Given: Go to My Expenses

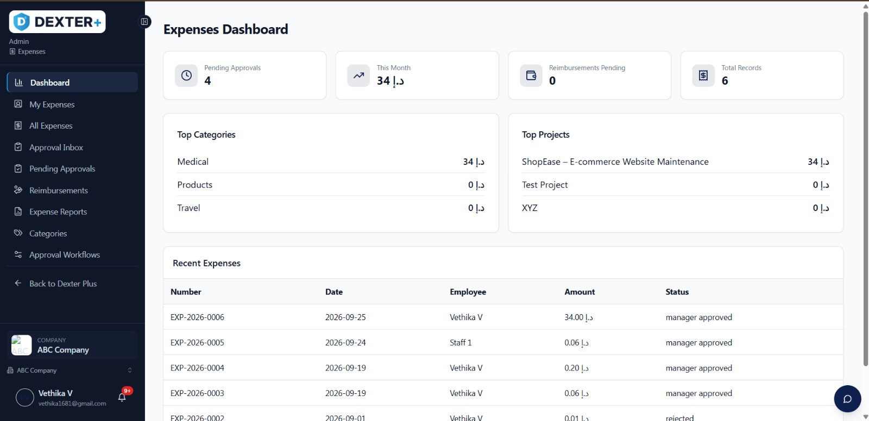Looking at the screenshot, I should click(x=72, y=104).
